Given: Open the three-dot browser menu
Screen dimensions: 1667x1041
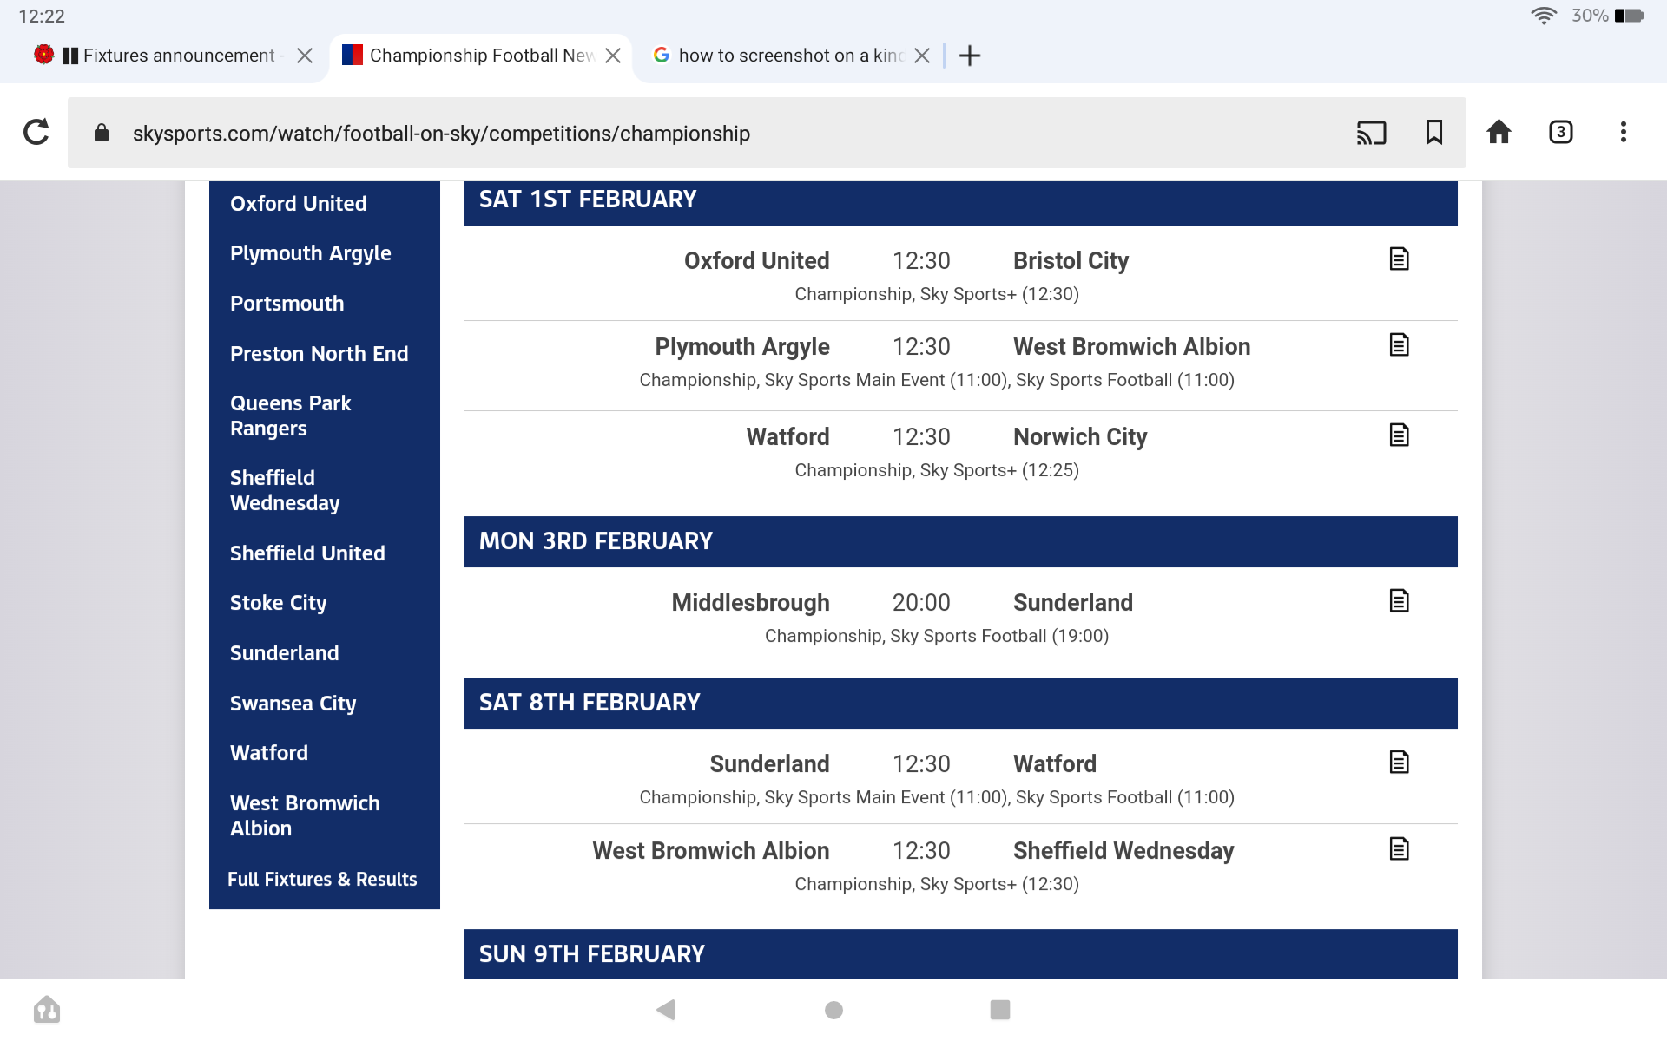Looking at the screenshot, I should (1623, 132).
